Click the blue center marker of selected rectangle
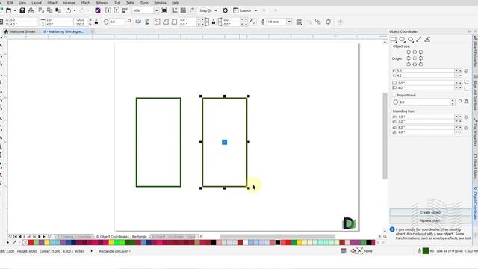 click(224, 142)
